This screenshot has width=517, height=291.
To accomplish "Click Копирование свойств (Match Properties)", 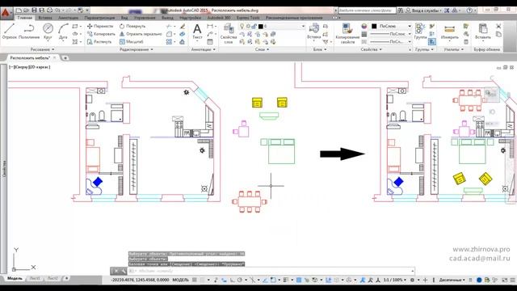I will [347, 33].
